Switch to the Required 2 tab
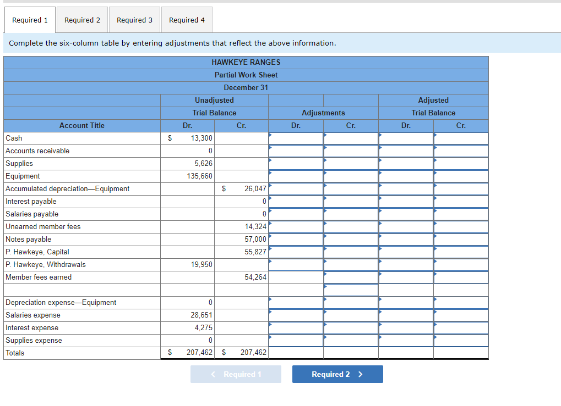Viewport: 561px width, 406px height. point(82,19)
